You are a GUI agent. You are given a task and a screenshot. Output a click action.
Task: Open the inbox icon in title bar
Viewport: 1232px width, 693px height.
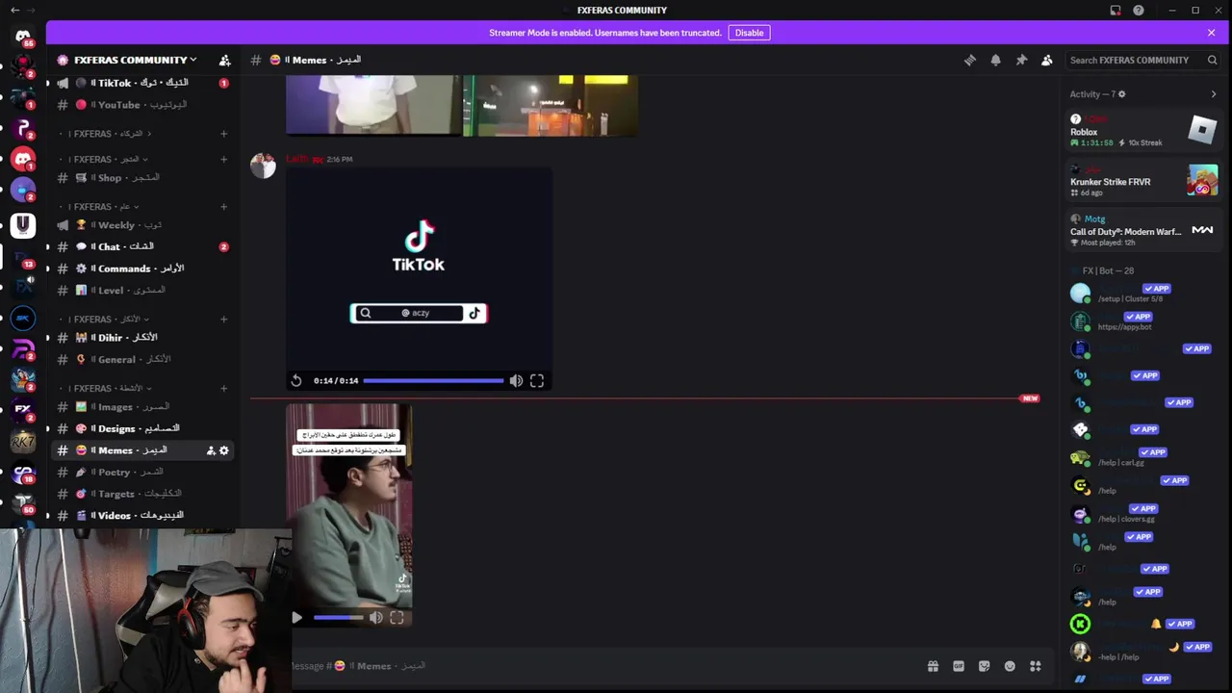click(1116, 11)
